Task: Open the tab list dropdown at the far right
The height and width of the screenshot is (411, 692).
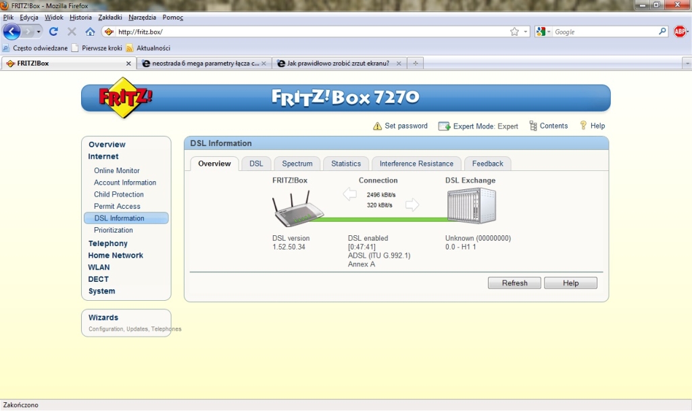Action: 687,63
